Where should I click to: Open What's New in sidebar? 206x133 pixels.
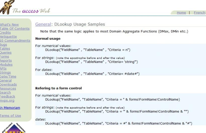tap(9, 24)
